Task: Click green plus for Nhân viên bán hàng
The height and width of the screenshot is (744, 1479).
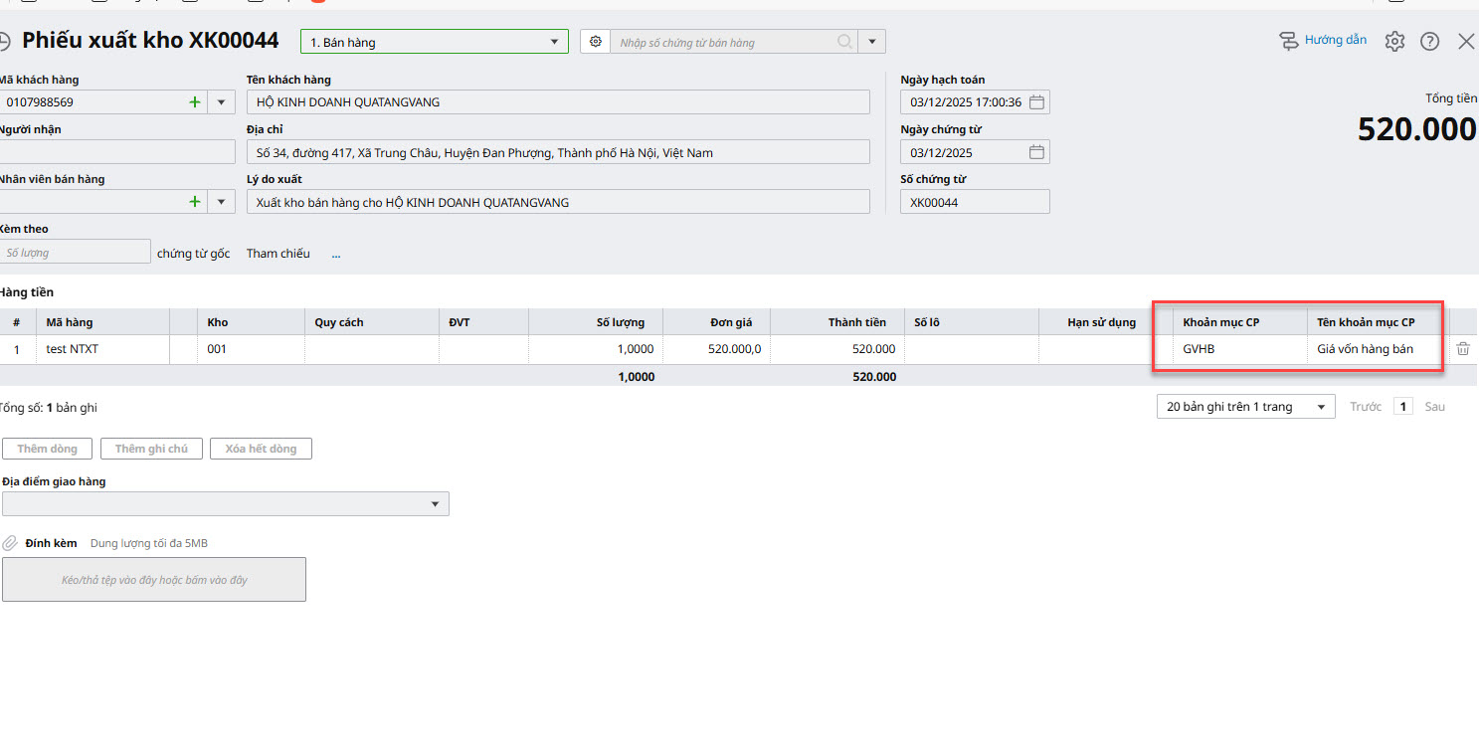Action: pyautogui.click(x=194, y=202)
